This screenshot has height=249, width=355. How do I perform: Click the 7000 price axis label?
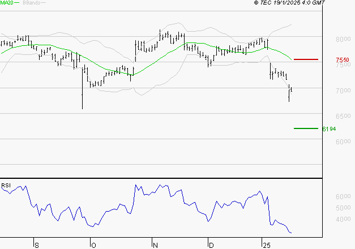click(343, 91)
